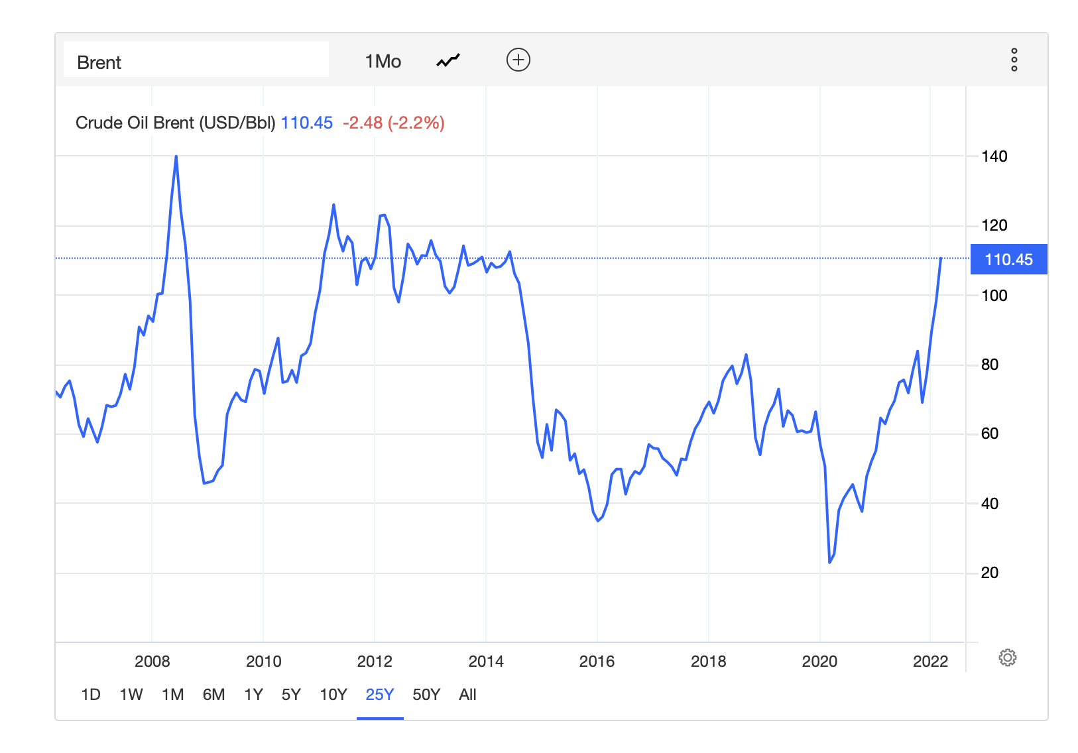Screen dimensions: 1078x753
Task: Click the 2020 price low on chart line
Action: pyautogui.click(x=830, y=562)
